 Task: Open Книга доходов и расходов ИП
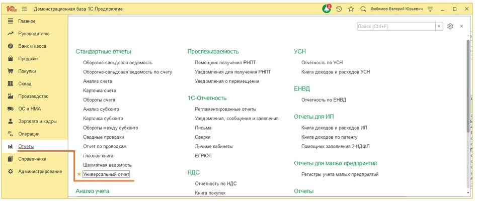334,128
